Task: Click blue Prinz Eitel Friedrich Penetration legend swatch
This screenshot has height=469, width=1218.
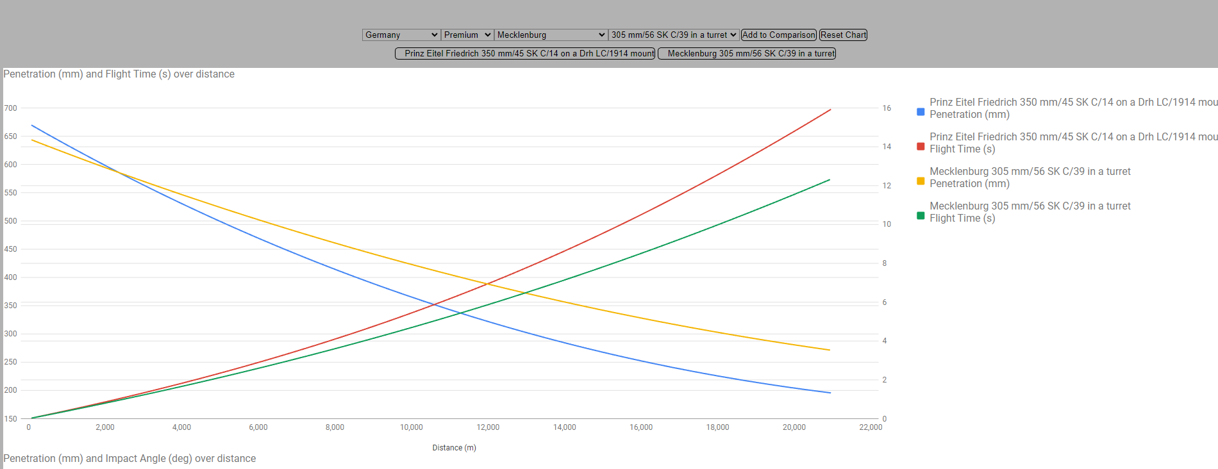Action: tap(921, 111)
